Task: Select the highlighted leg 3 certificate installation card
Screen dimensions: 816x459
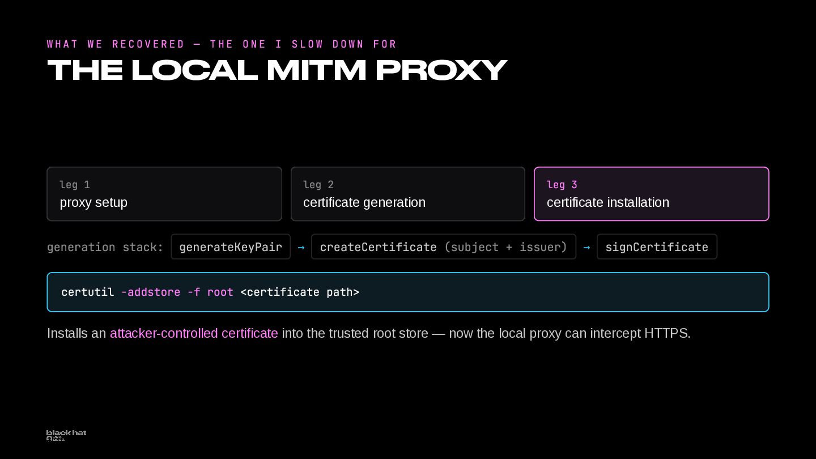Action: [652, 194]
